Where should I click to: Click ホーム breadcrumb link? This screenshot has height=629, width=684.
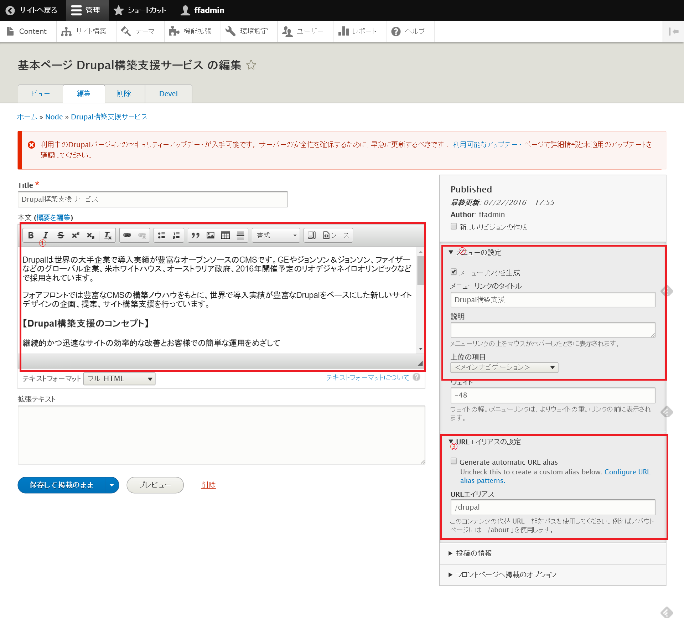[x=27, y=117]
